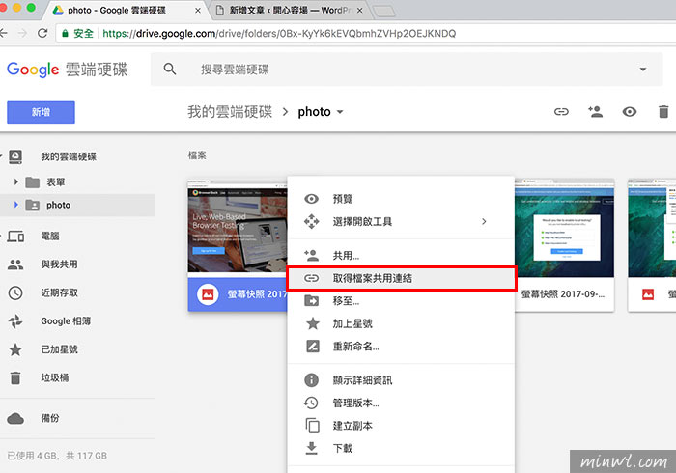Click the cloud icon beside 備份
Screen dimensions: 676x473
click(x=15, y=418)
